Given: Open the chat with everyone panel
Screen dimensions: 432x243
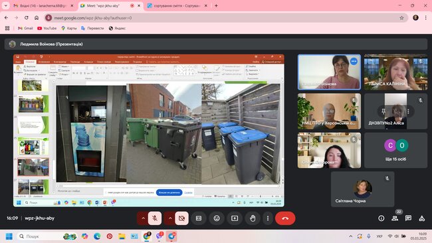Looking at the screenshot, I should [x=408, y=218].
